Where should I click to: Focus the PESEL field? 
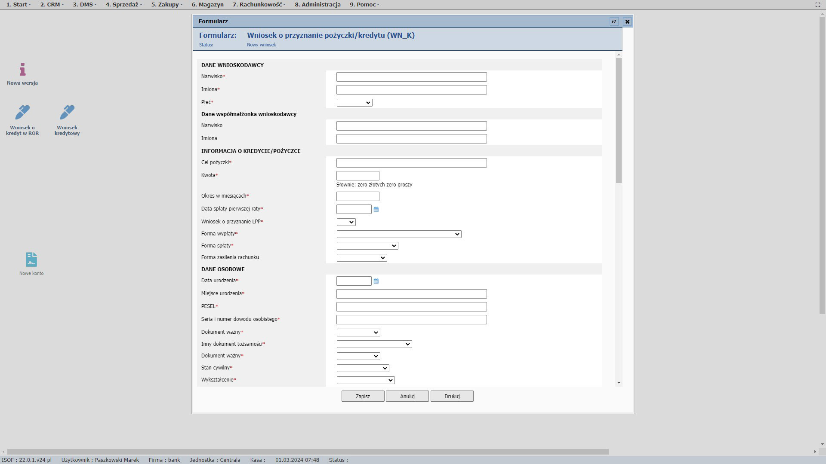click(412, 307)
